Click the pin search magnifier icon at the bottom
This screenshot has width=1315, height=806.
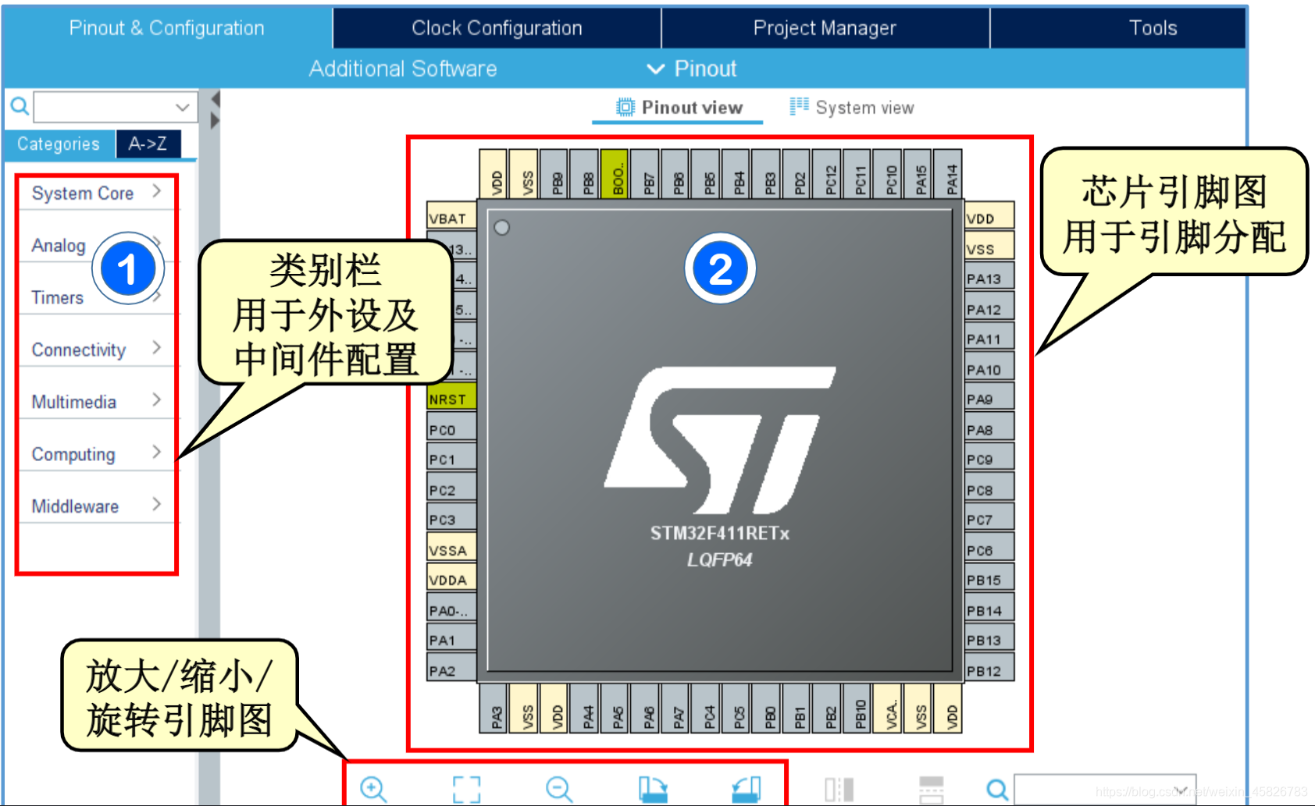[x=997, y=790]
